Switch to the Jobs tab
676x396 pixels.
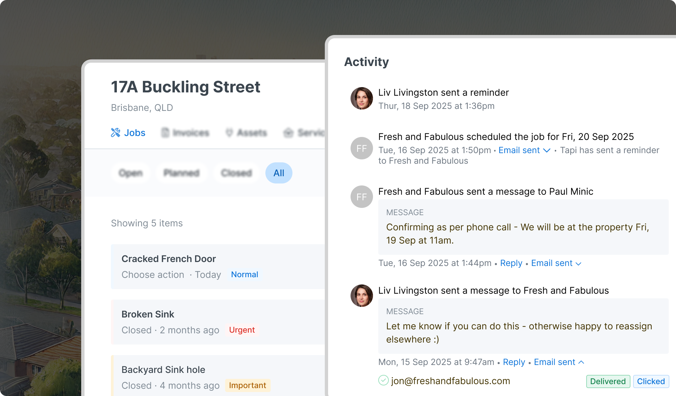click(134, 133)
